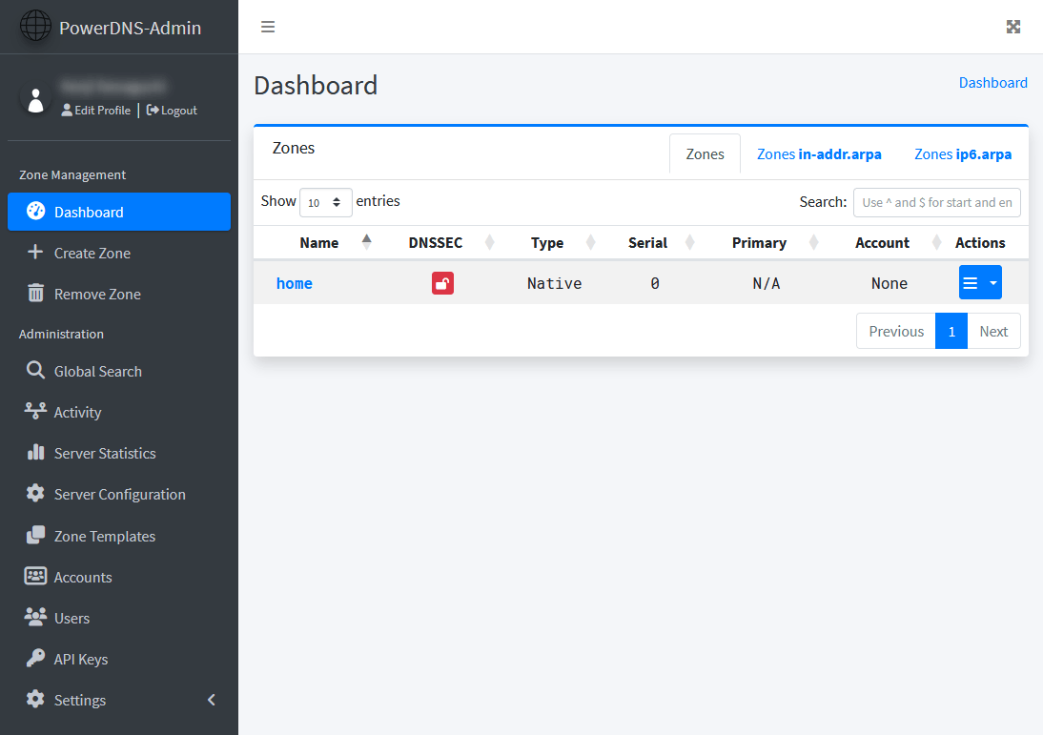Collapse the sidebar with the hamburger toggle
The height and width of the screenshot is (735, 1043).
(x=268, y=27)
